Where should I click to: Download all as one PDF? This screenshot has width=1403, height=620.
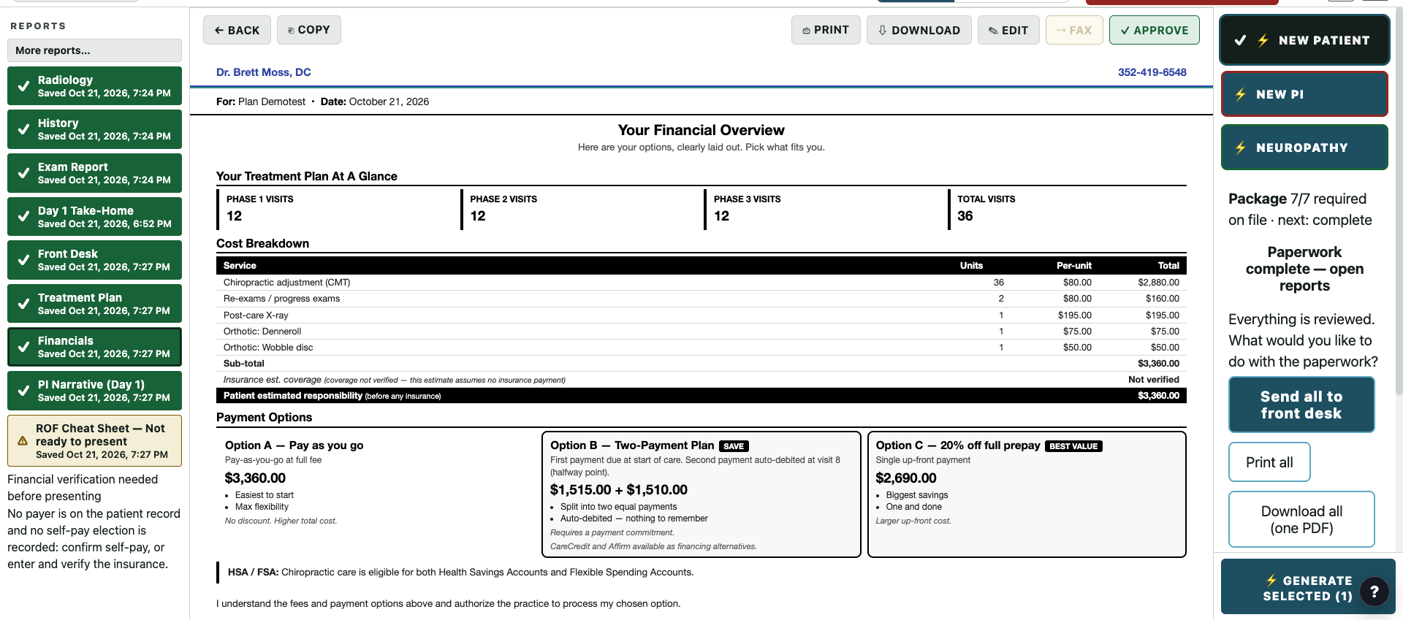[x=1301, y=519]
